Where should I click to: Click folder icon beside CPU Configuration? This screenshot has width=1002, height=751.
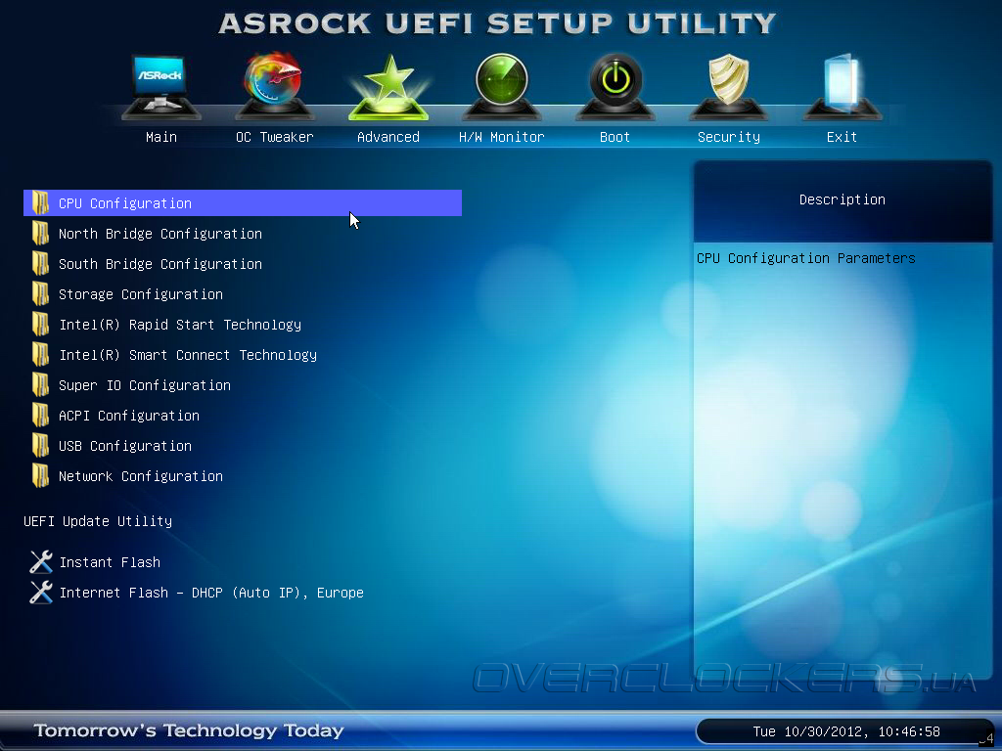[x=40, y=203]
